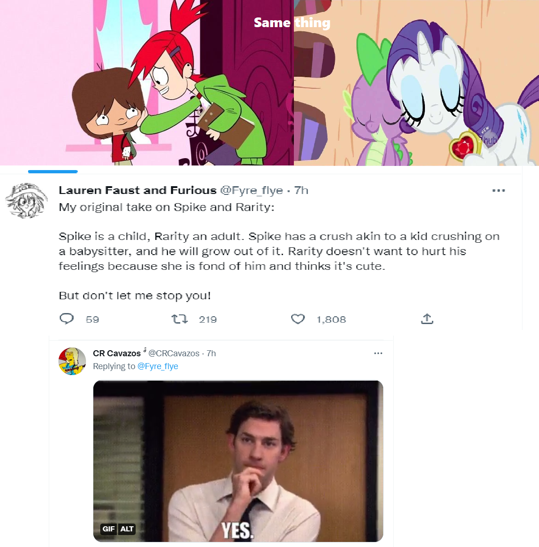
Task: Open the more options menu on Cavazos's reply
Action: [x=378, y=353]
